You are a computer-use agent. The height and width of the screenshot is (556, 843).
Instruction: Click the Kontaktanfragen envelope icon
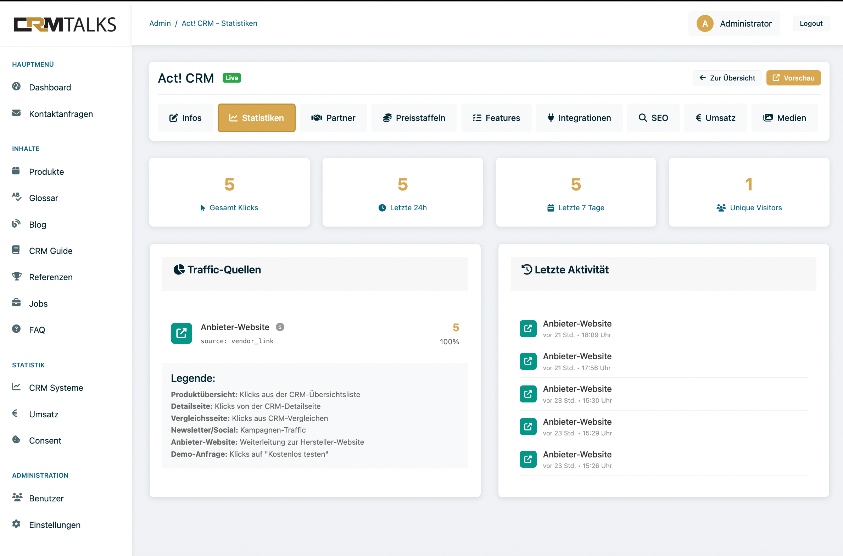pyautogui.click(x=16, y=113)
